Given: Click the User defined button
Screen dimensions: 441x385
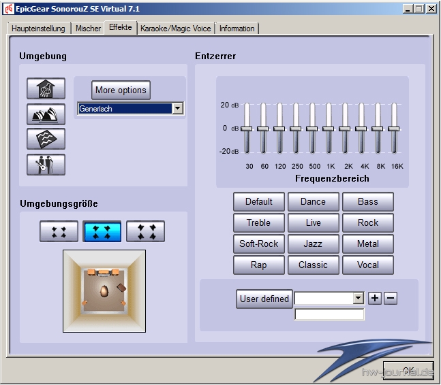Looking at the screenshot, I should (x=264, y=299).
